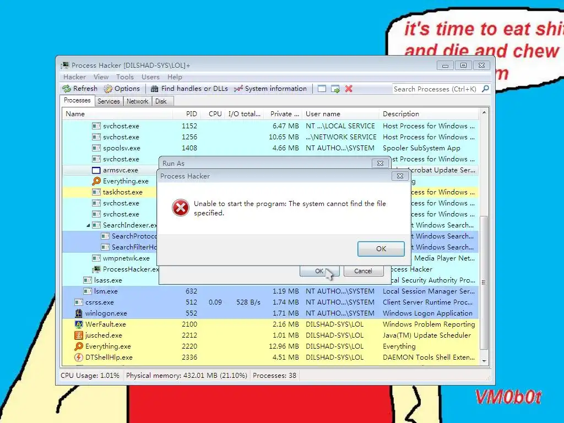Click the Run As dialog OK button
Image resolution: width=564 pixels, height=423 pixels.
[x=319, y=271]
